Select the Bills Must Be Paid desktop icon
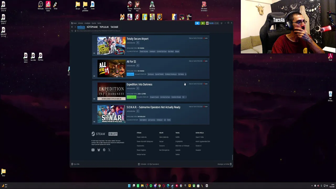 coord(137,6)
